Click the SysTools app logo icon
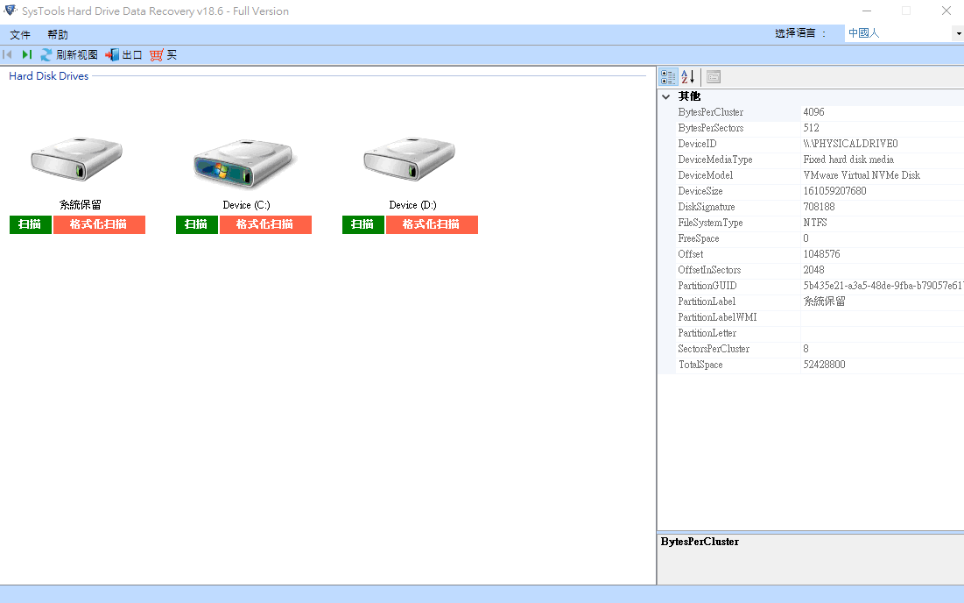The image size is (964, 603). (x=10, y=11)
